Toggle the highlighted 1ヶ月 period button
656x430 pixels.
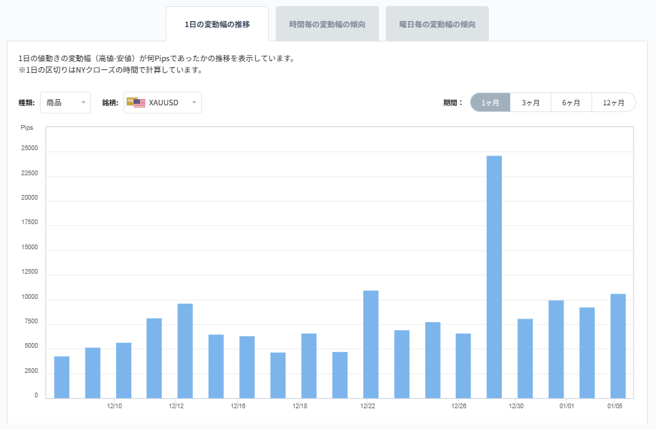[x=490, y=102]
